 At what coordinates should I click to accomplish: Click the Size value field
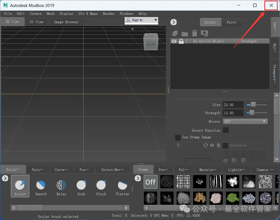(233, 105)
